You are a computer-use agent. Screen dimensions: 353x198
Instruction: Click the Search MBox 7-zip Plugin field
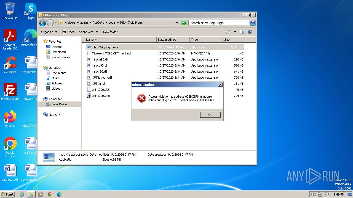[x=219, y=23]
